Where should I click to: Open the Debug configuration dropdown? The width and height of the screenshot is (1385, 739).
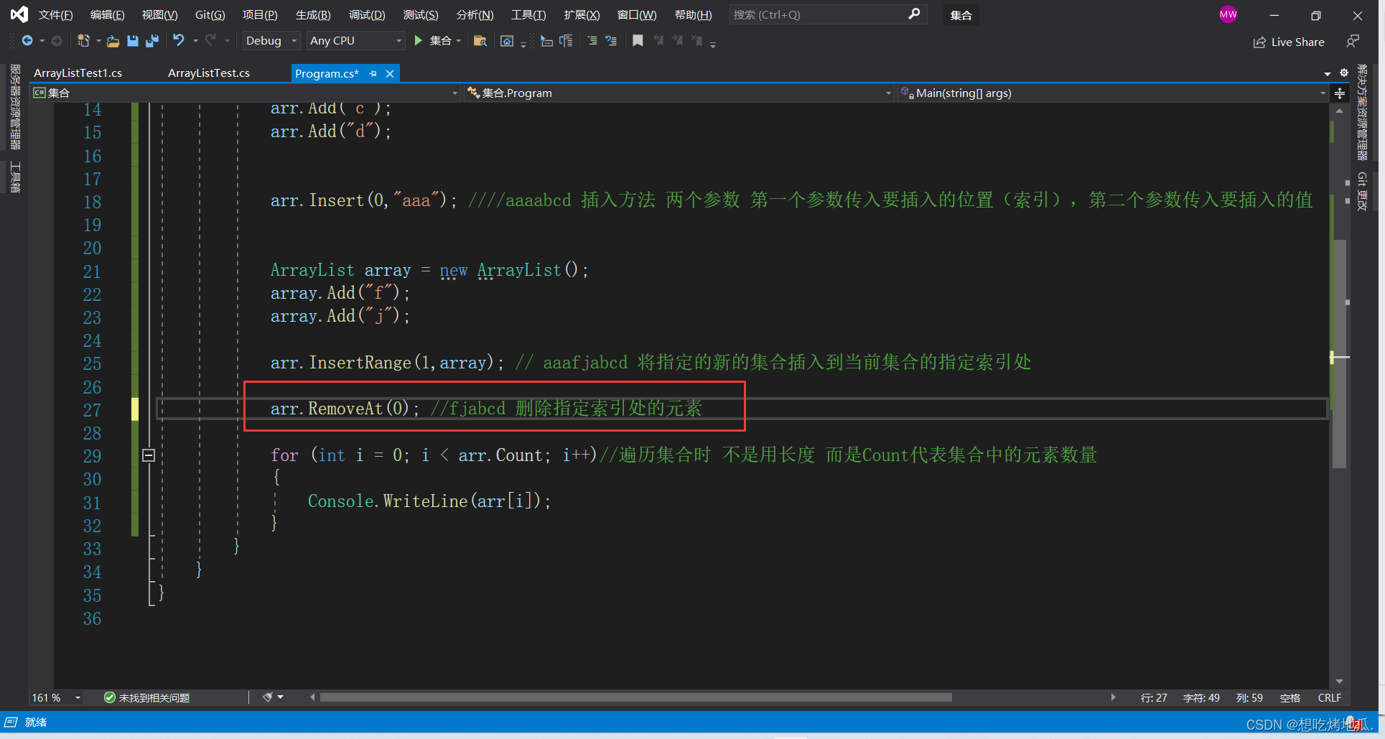click(271, 41)
